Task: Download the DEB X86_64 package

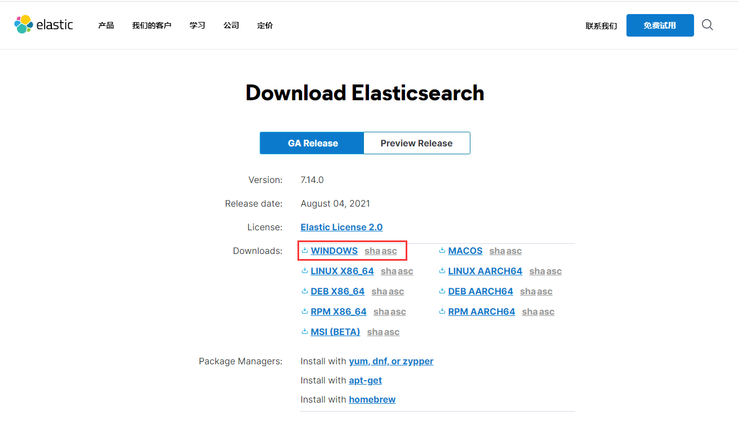Action: [x=337, y=291]
